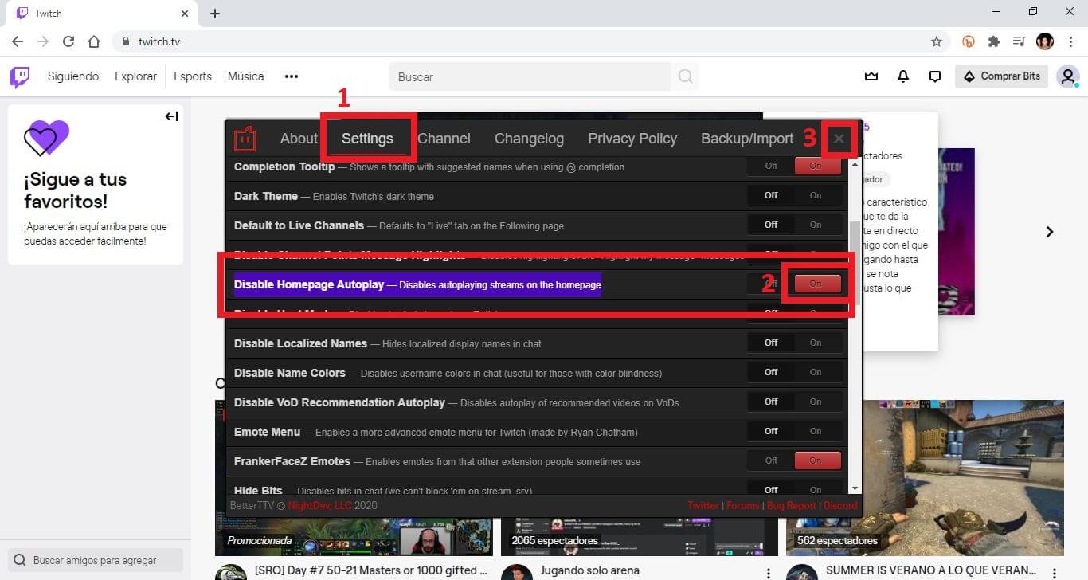The width and height of the screenshot is (1088, 580).
Task: Focus Buscar amigos para agregar field
Action: click(96, 560)
